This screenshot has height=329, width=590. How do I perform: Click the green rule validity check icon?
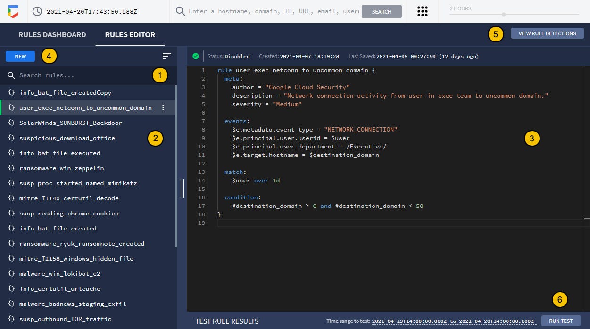coord(195,56)
